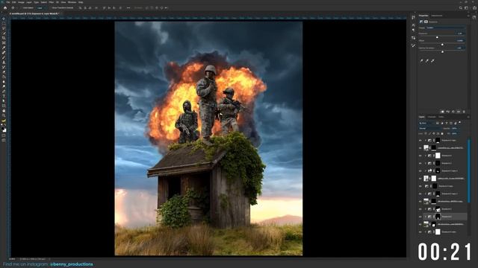This screenshot has height=268, width=478.
Task: Select the Crop tool
Action: tap(4, 38)
